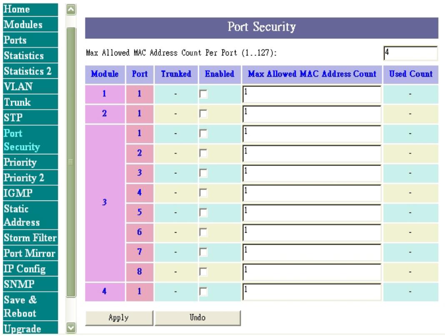Enable security for module 3 port 8
445x336 pixels.
(203, 272)
